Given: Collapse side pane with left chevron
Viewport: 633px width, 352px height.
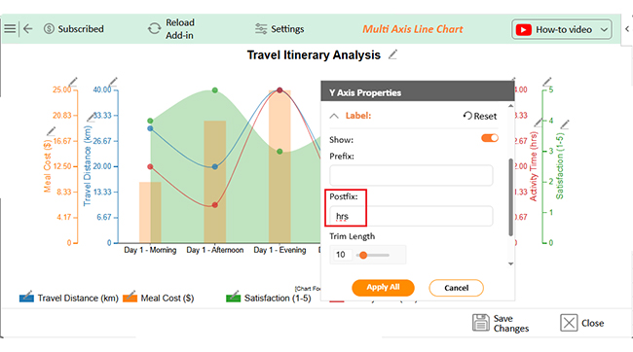Looking at the screenshot, I should [x=627, y=29].
